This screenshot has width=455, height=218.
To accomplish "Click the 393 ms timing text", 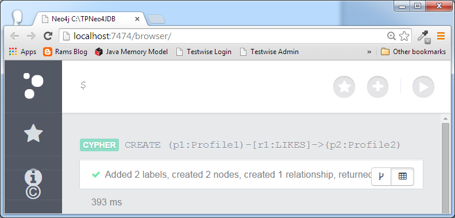I will click(x=106, y=202).
